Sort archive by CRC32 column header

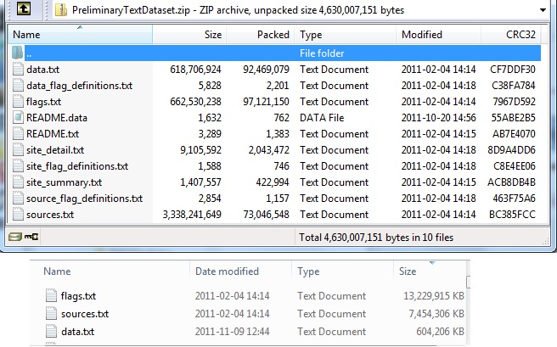click(x=510, y=35)
